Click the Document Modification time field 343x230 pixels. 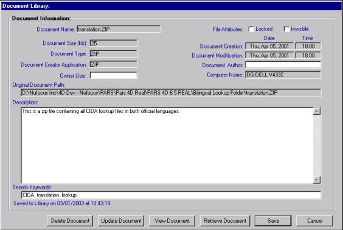click(308, 55)
